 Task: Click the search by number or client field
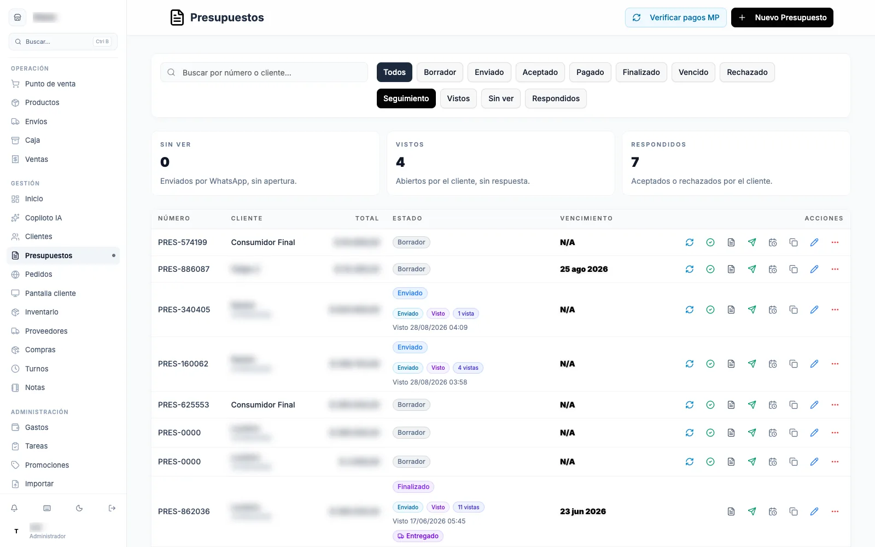(x=264, y=72)
